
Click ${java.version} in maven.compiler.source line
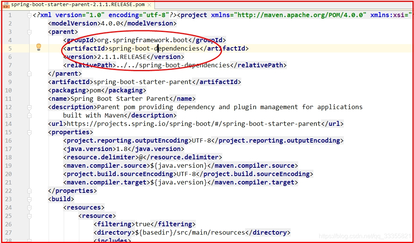pos(179,166)
